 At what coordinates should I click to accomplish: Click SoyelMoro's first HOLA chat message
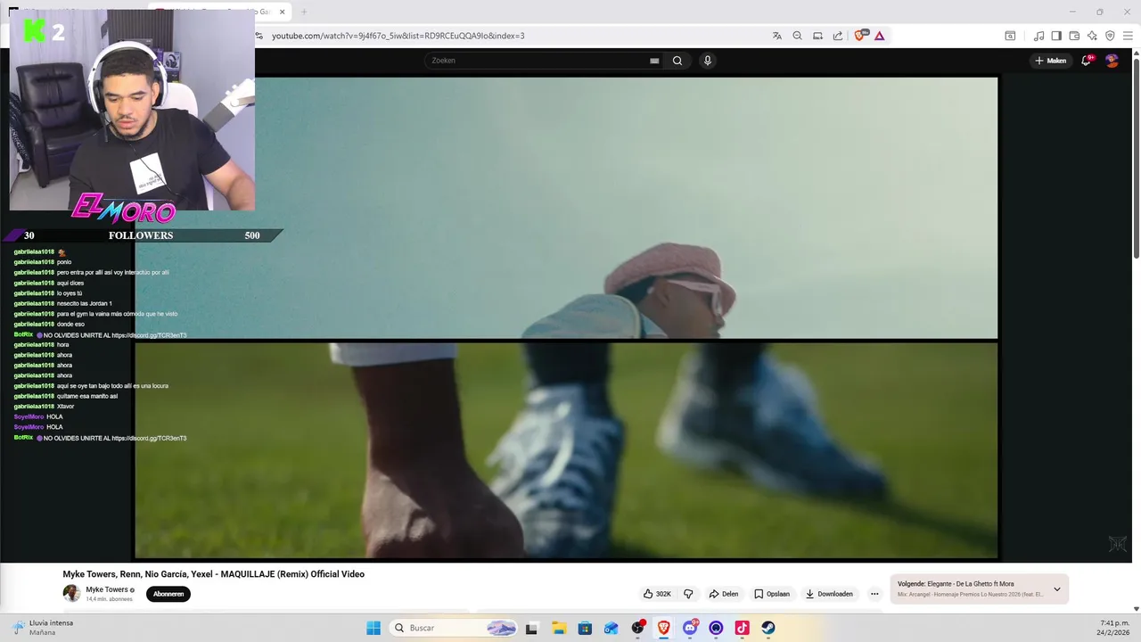tap(54, 416)
